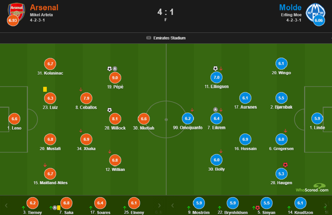The image size is (332, 215).
Task: Click the WhoScored.com logo
Action: click(312, 188)
